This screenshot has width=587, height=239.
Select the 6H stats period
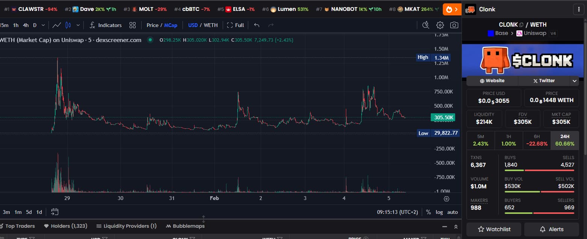coord(537,140)
